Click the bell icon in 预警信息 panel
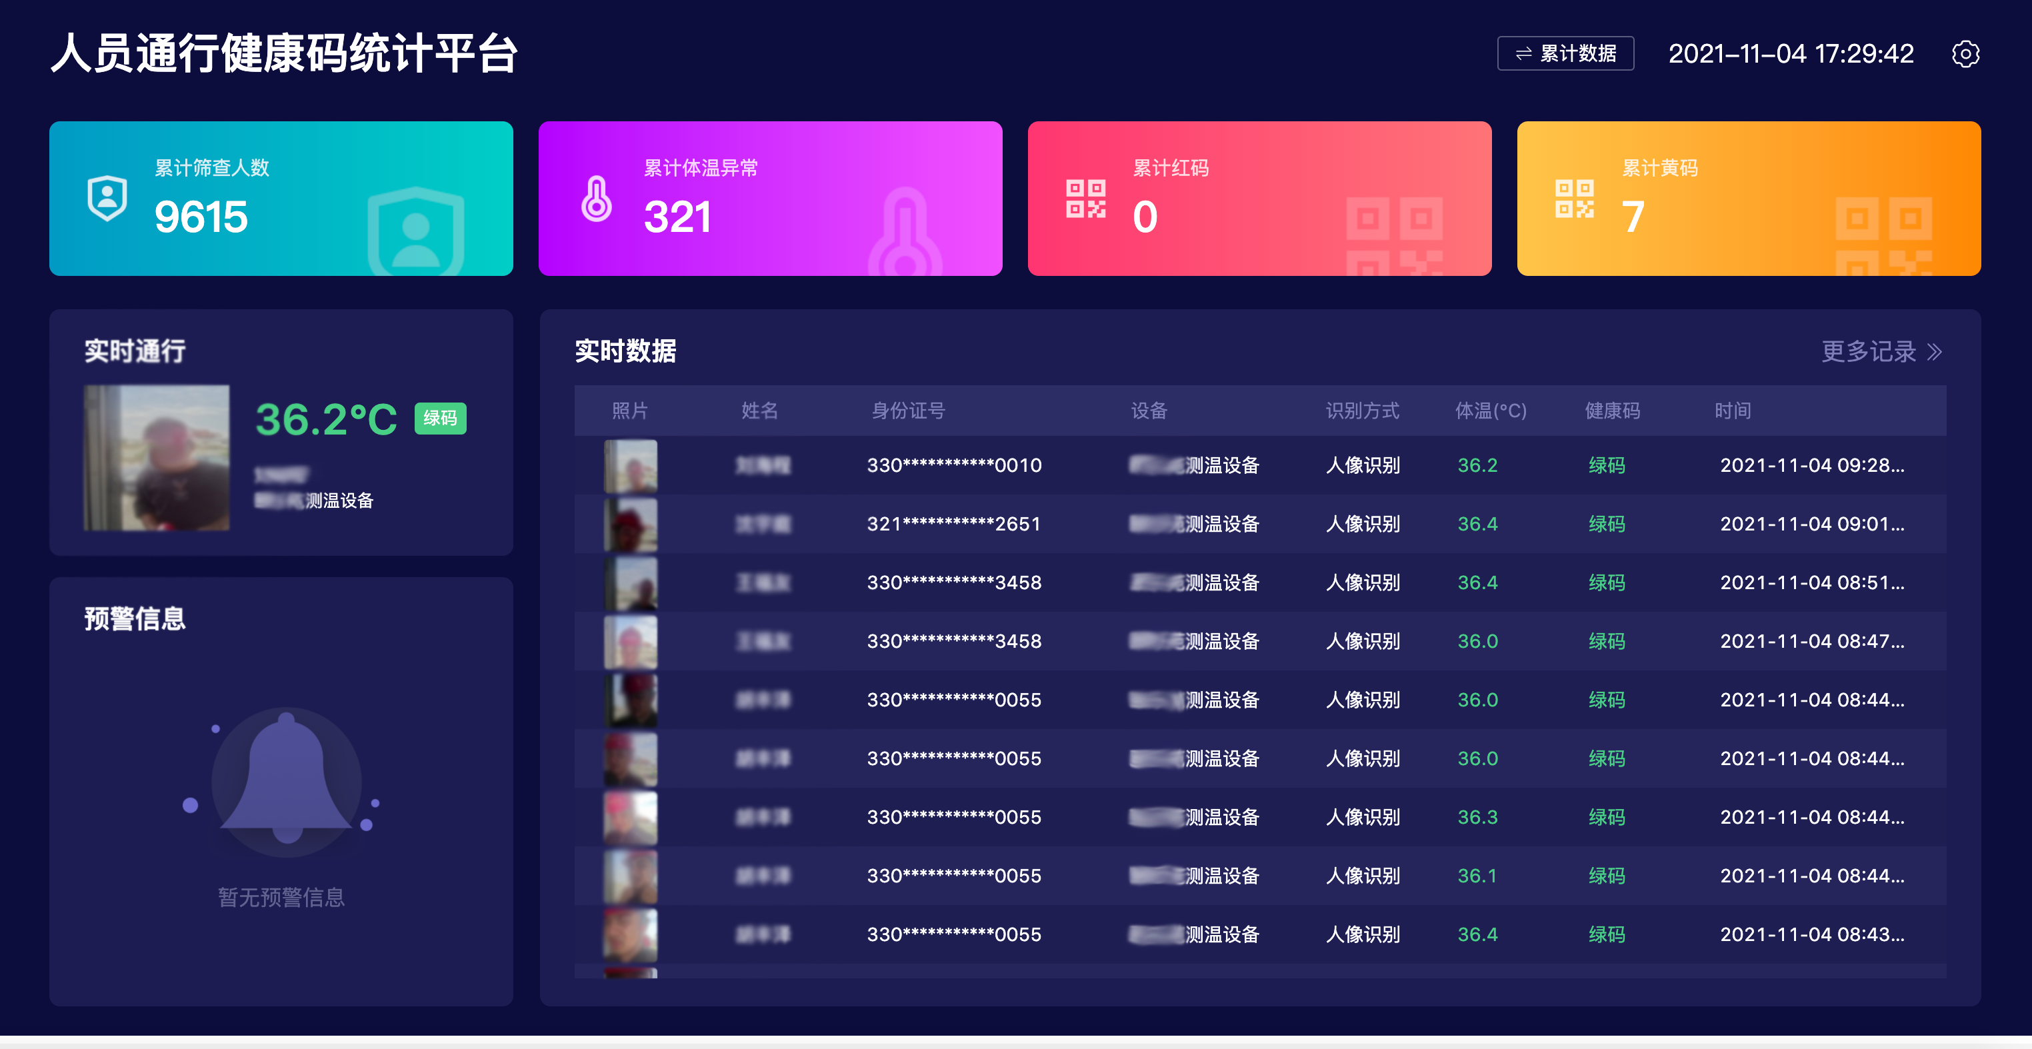This screenshot has width=2032, height=1049. click(x=285, y=779)
